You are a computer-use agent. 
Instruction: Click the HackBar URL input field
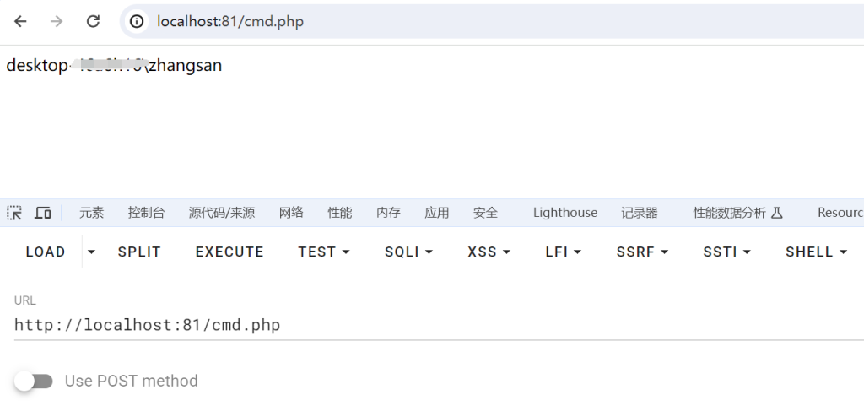point(439,325)
